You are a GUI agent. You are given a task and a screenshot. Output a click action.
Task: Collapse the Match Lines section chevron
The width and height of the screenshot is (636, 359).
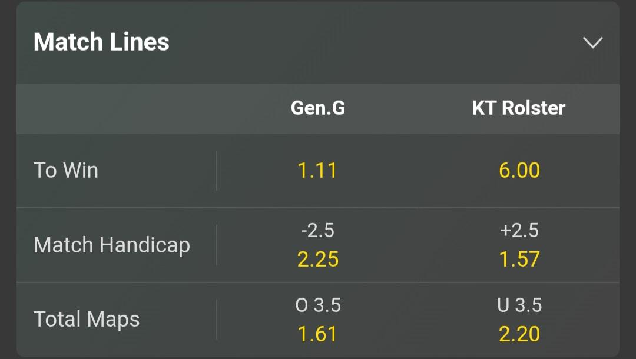[x=592, y=42]
